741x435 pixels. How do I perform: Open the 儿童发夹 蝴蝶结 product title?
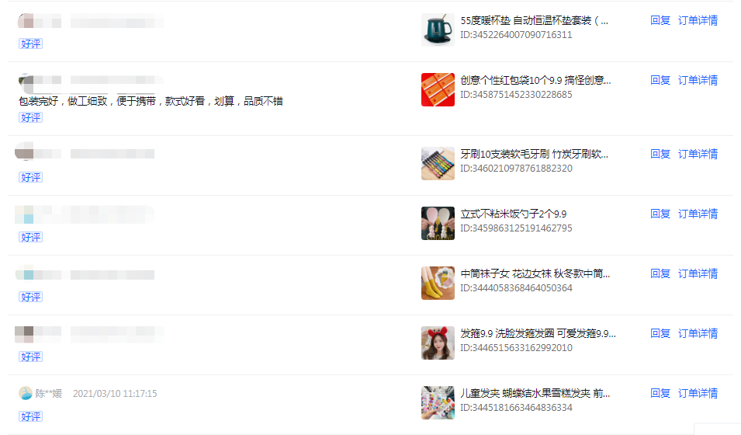535,393
